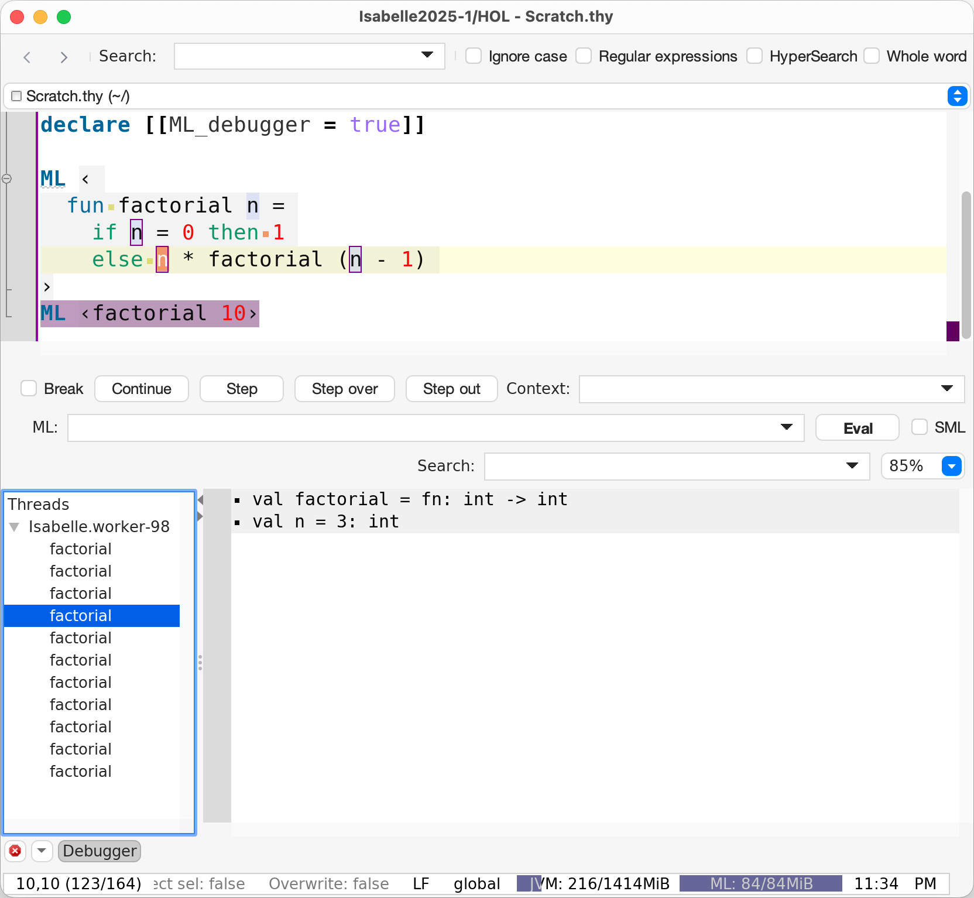Open the dockable panel options arrow menu
Image resolution: width=974 pixels, height=898 pixels.
coord(42,851)
